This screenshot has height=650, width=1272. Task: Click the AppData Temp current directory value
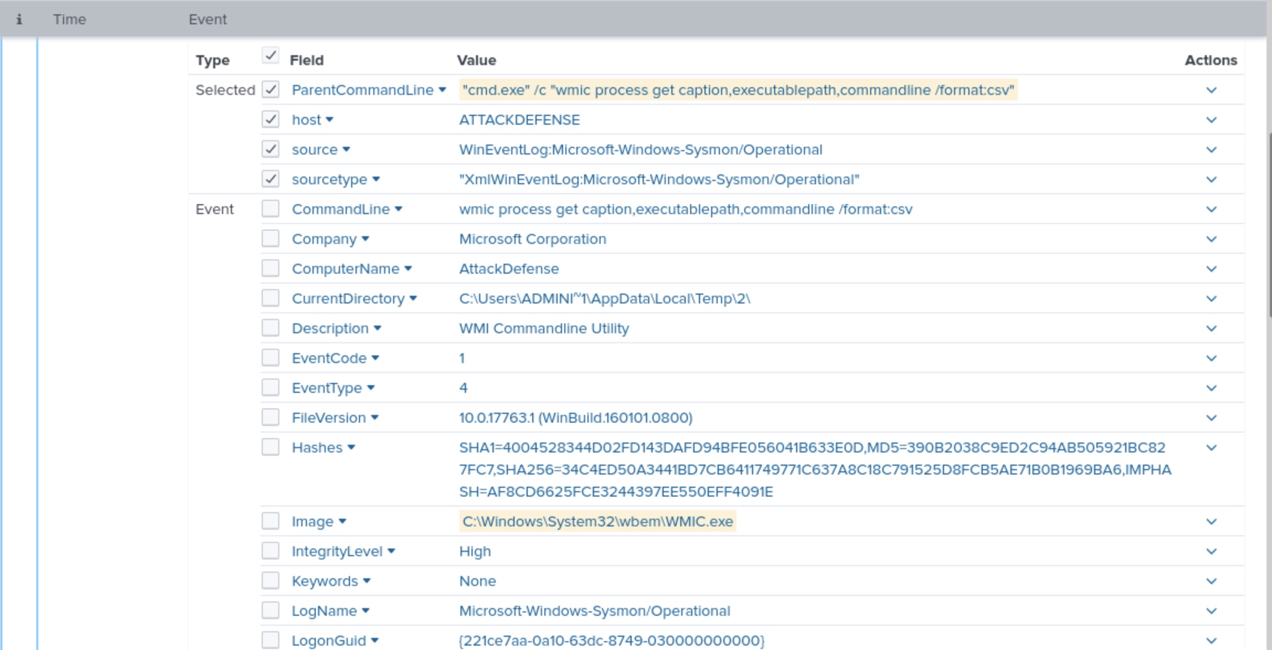[605, 299]
